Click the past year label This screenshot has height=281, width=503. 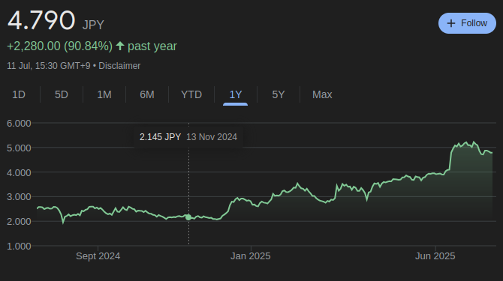pyautogui.click(x=152, y=46)
